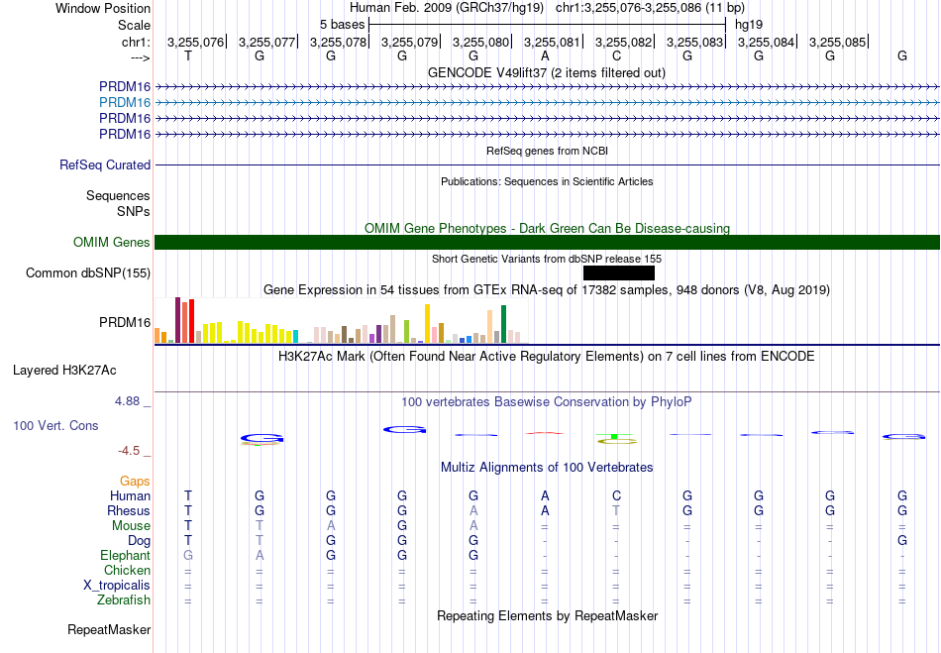Open the OMIM Genes track label
Screen dimensions: 941x653
[112, 243]
